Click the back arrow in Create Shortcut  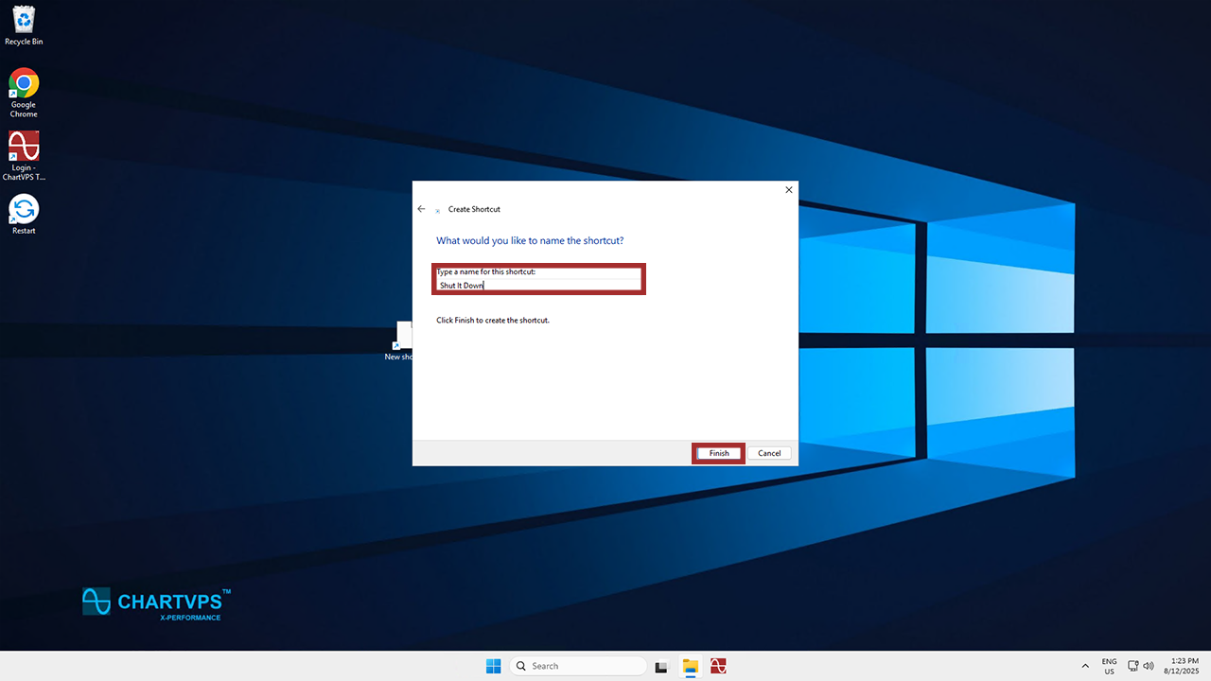coord(422,209)
